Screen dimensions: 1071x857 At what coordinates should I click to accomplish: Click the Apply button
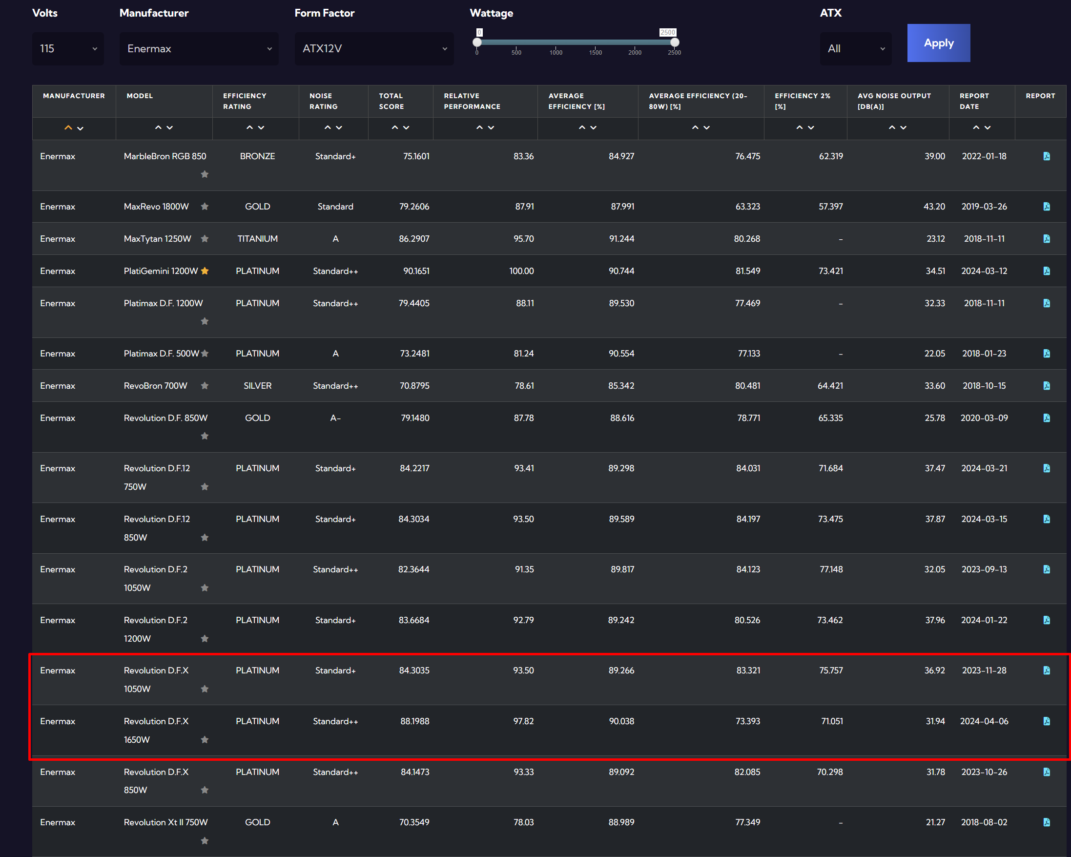point(938,43)
